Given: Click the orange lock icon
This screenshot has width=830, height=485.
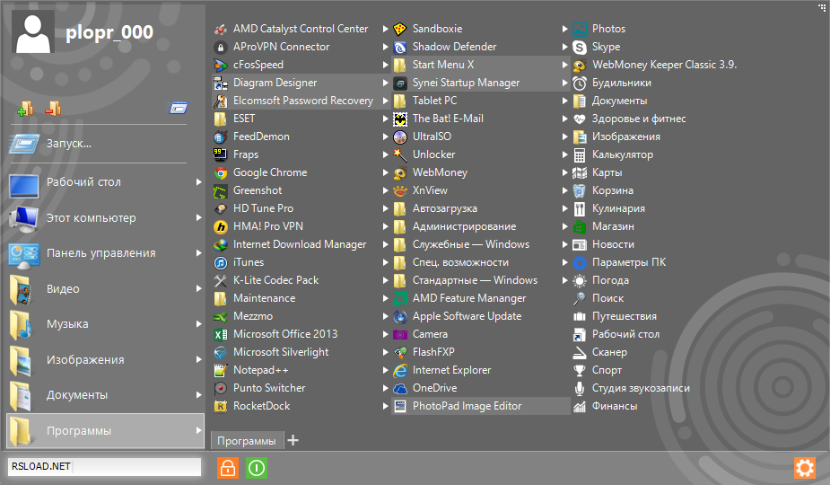Looking at the screenshot, I should click(228, 468).
